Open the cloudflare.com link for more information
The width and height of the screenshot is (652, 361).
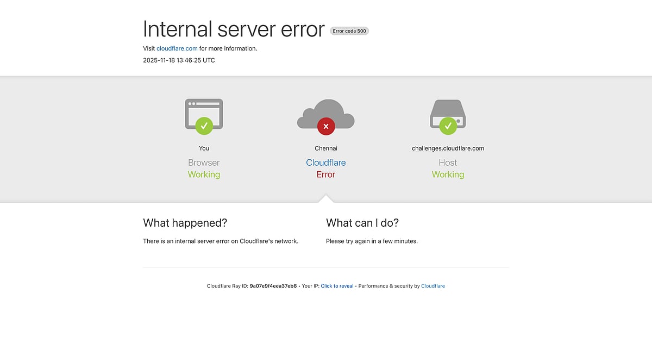(177, 48)
